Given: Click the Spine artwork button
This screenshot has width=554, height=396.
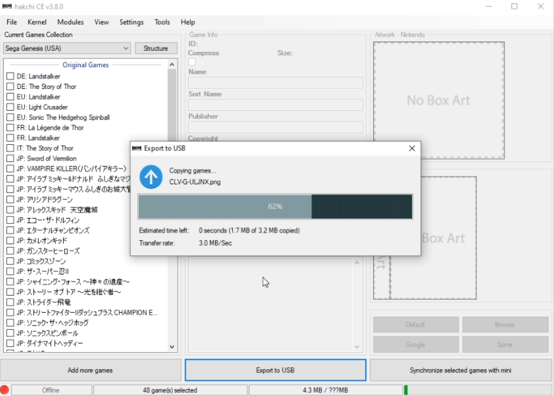Looking at the screenshot, I should (505, 345).
